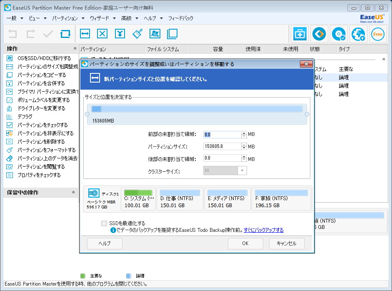Screen dimensions: 392x291
Task: Select the C: システム partition block
Action: tap(138, 199)
